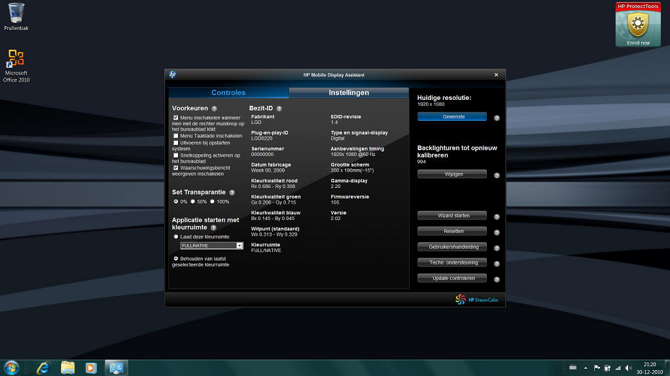Select Behouden van laatst geselecteerde kleurruimte option

[x=175, y=258]
